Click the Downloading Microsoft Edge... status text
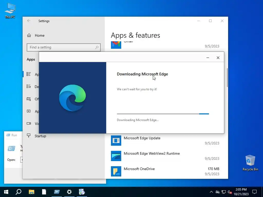 click(138, 120)
